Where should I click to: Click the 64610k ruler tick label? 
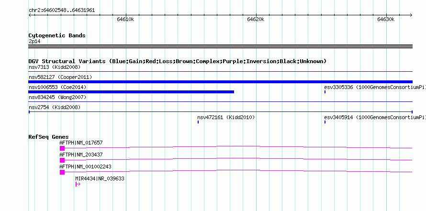pos(126,19)
